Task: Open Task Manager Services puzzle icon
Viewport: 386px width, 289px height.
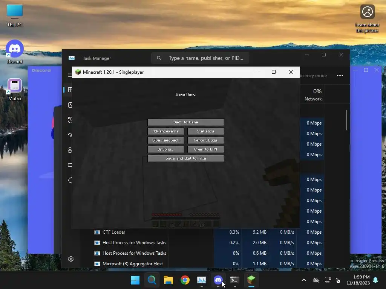Action: [70, 180]
